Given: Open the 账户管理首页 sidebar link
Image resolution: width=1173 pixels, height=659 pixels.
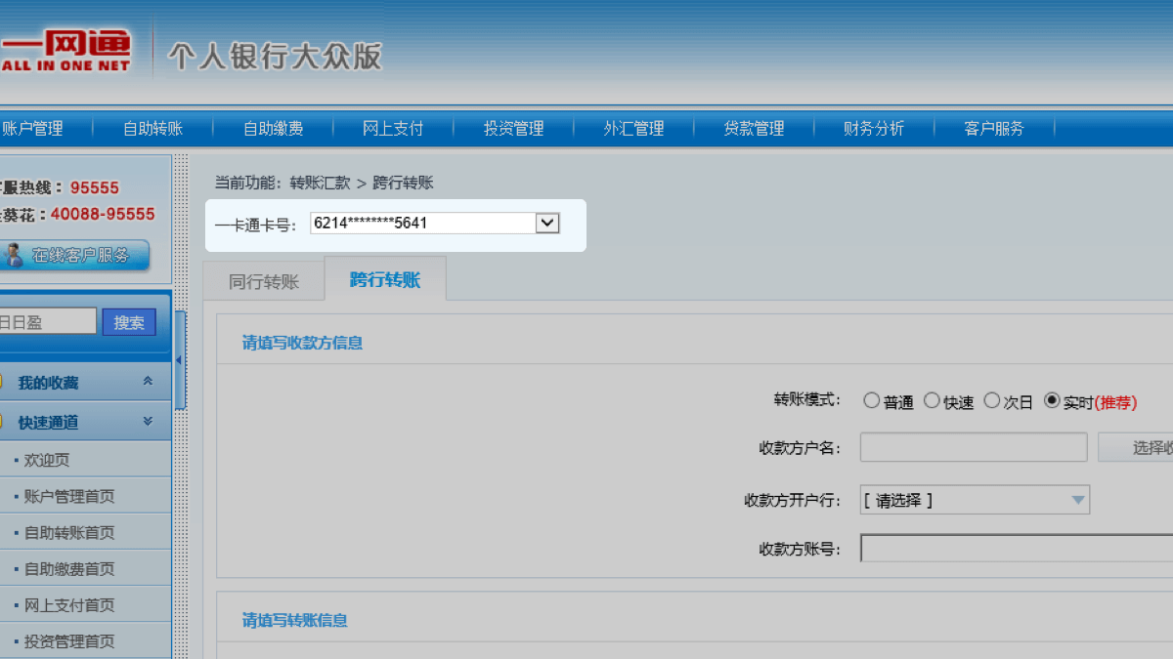Looking at the screenshot, I should click(x=69, y=496).
